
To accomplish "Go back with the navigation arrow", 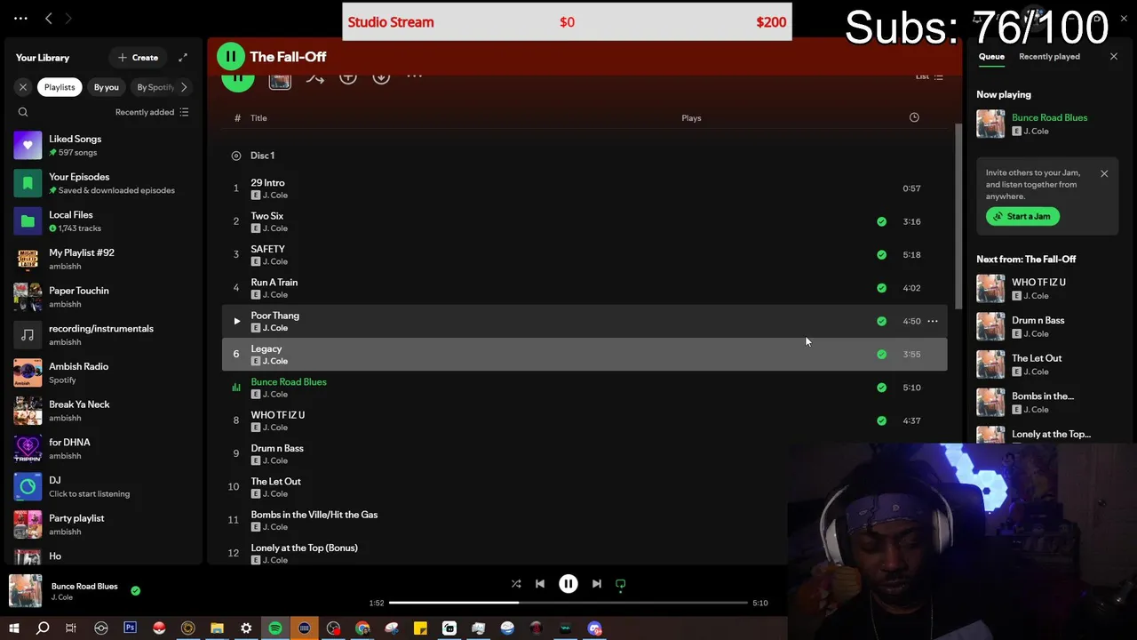I will (x=49, y=19).
